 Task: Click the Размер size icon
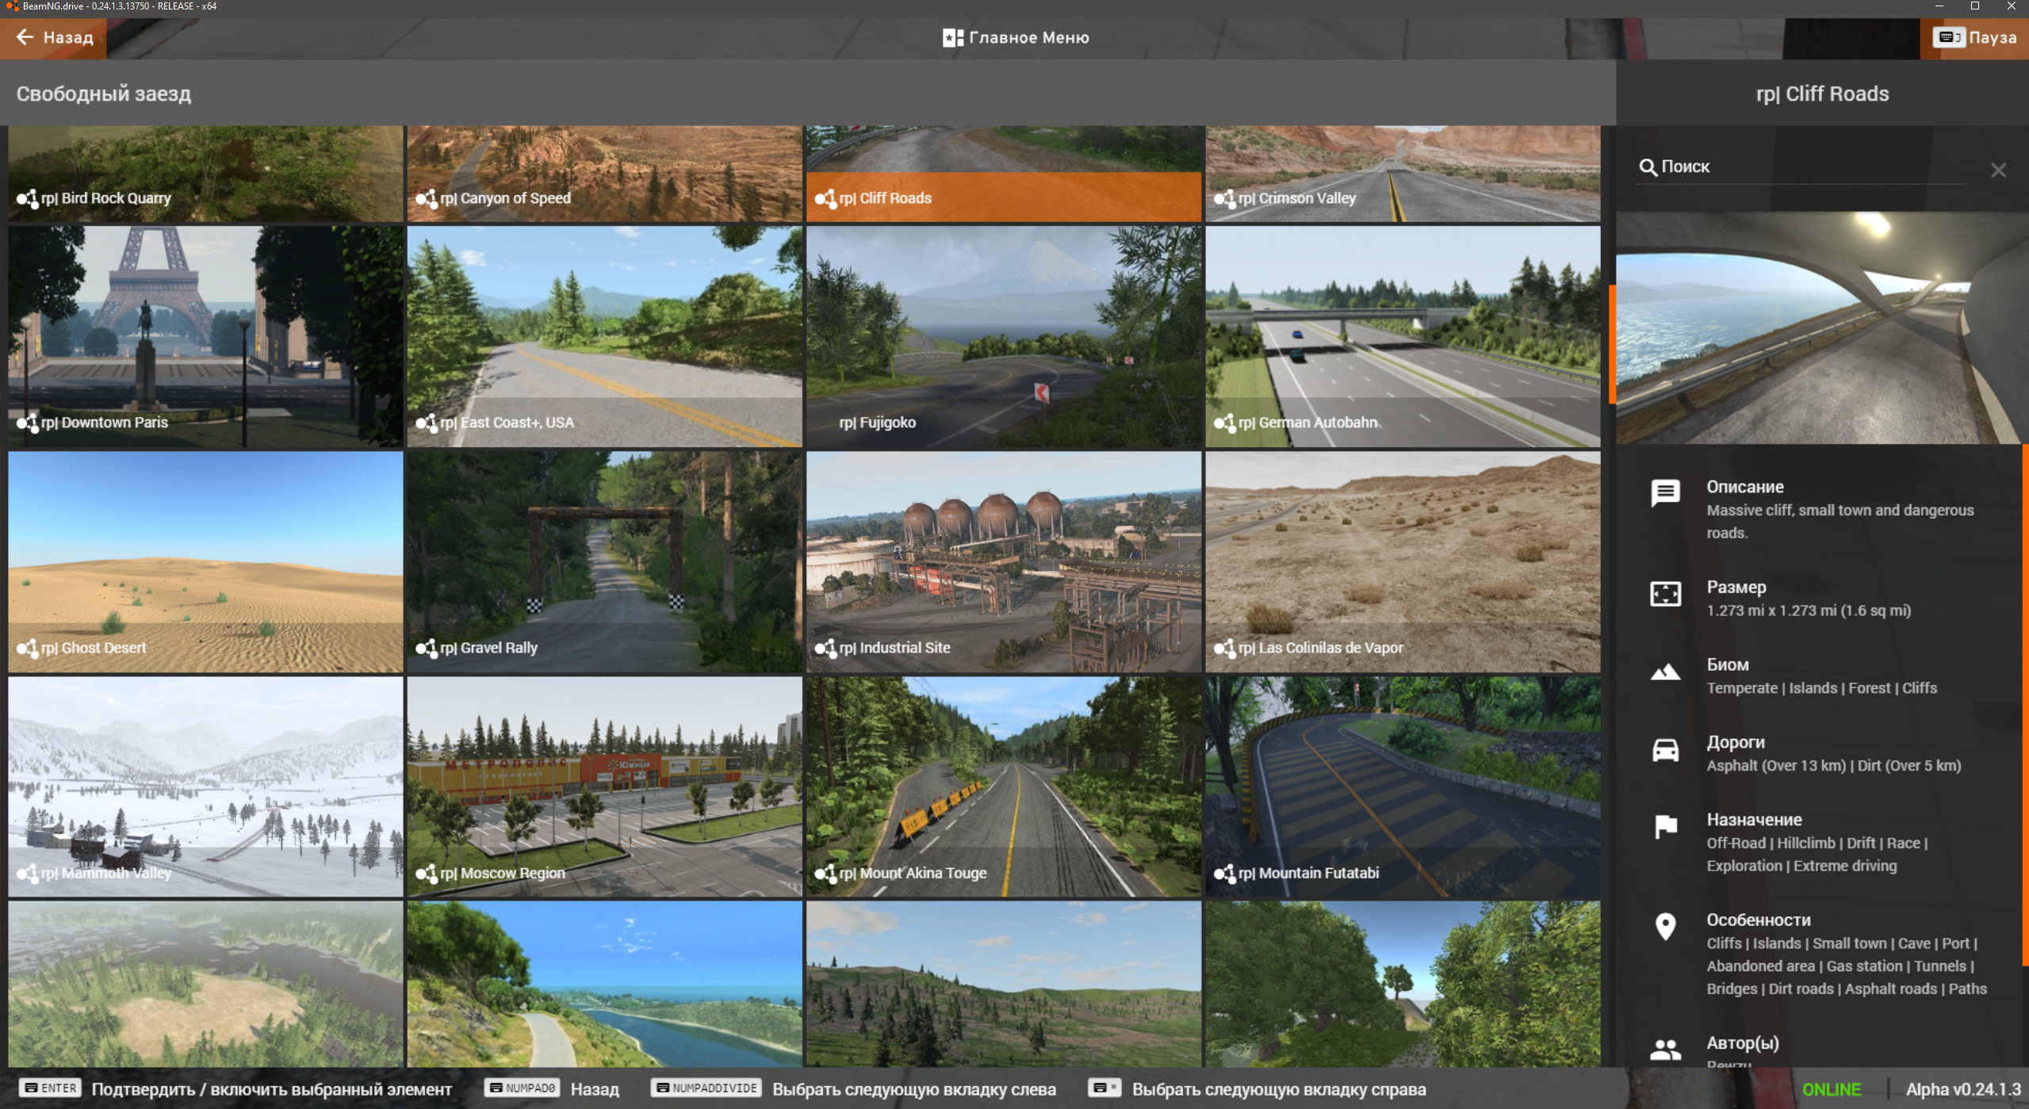click(x=1665, y=594)
